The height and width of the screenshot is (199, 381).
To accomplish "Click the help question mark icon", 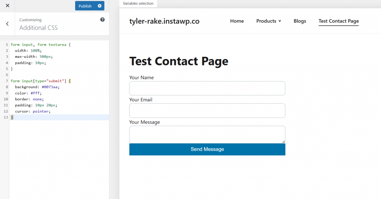I will click(102, 20).
